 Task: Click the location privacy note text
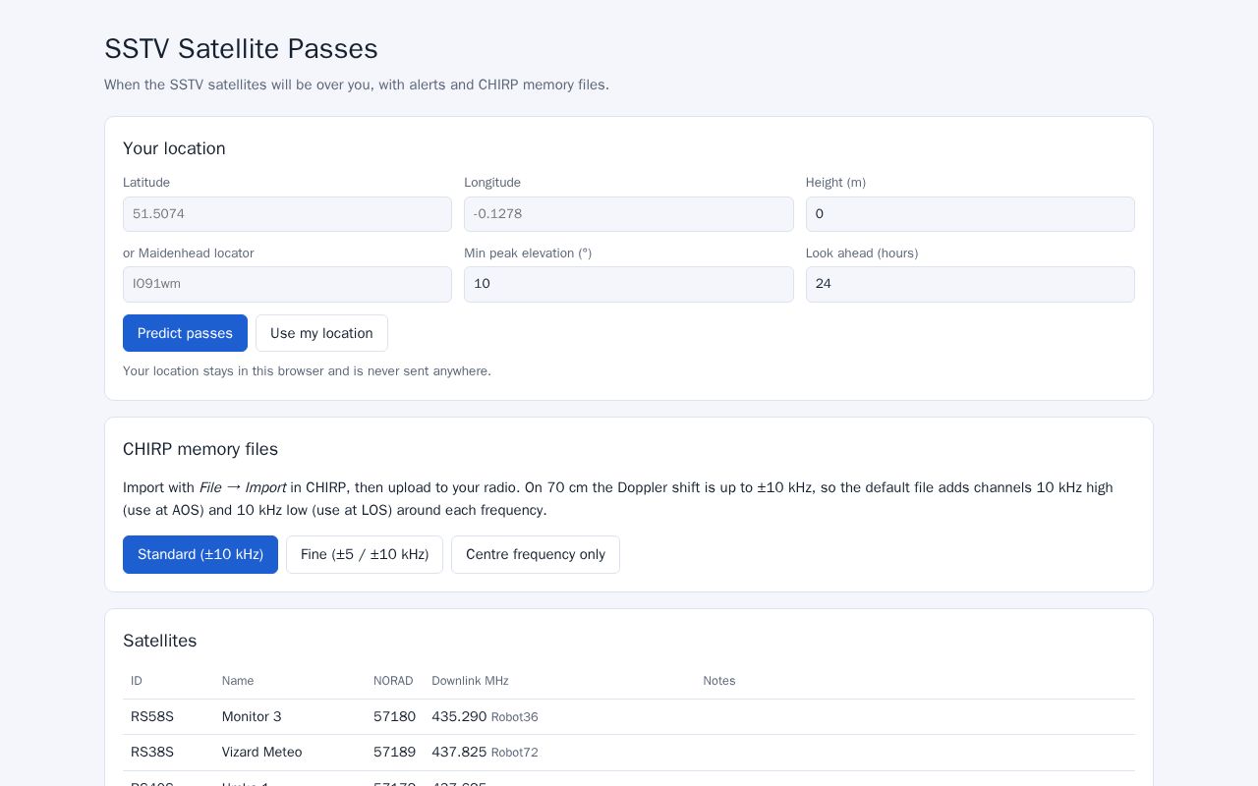point(307,371)
